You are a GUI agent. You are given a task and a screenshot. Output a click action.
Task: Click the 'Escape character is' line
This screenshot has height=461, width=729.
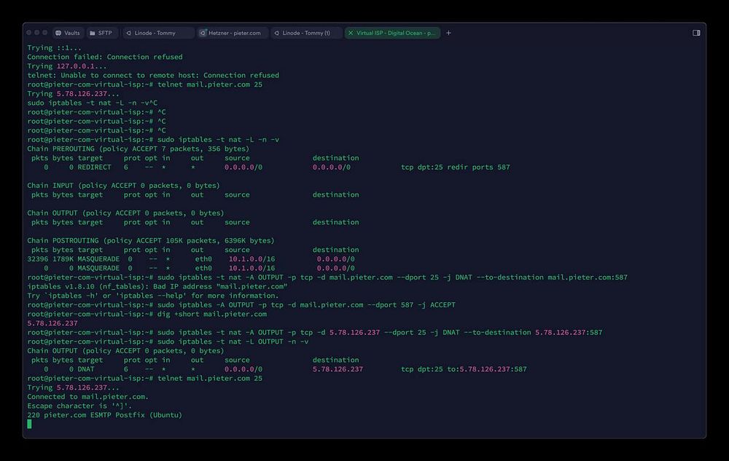[x=79, y=406]
